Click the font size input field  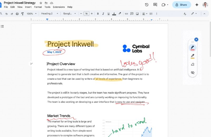[x=86, y=14]
